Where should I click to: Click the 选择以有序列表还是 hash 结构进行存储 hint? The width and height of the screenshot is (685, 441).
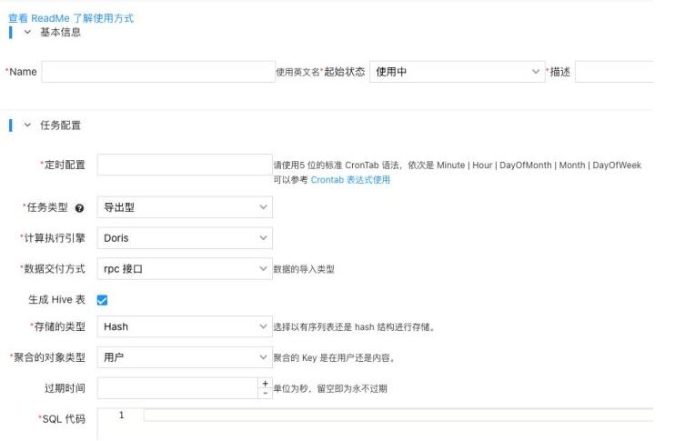pyautogui.click(x=355, y=327)
